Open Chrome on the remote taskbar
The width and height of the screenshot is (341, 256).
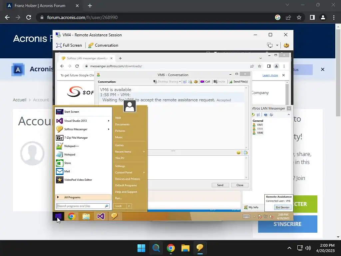pos(72,216)
